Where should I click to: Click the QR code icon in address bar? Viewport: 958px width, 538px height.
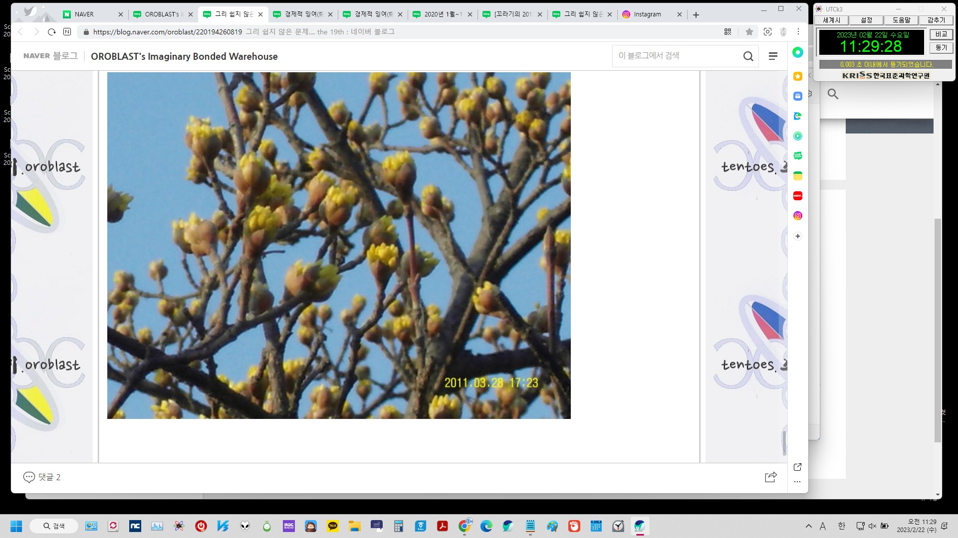pos(727,32)
